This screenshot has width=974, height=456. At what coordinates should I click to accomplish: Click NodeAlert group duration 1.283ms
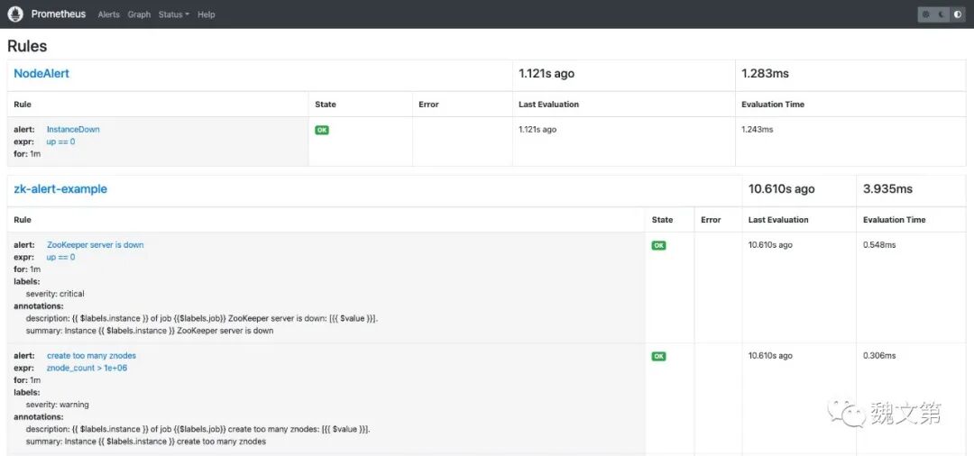tap(766, 73)
